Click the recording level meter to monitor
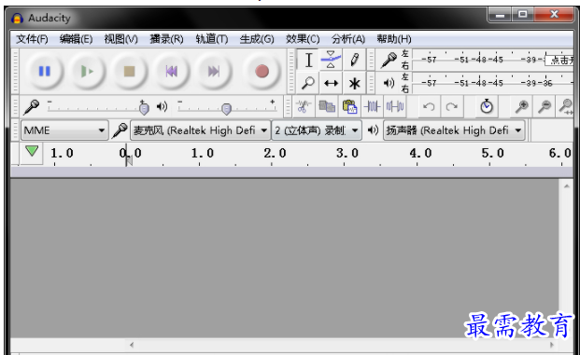This screenshot has width=580, height=355. pos(494,60)
